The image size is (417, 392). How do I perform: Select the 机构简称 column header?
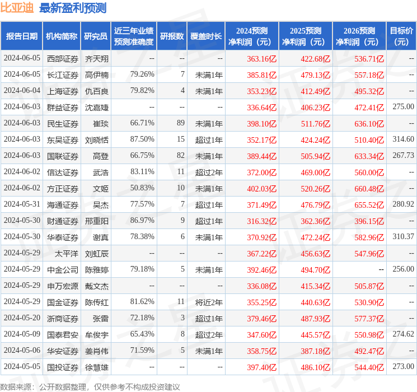(x=62, y=36)
